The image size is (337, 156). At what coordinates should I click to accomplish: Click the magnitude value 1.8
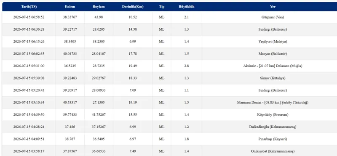click(x=187, y=139)
